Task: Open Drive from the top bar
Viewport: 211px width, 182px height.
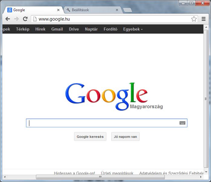Action: click(x=74, y=29)
